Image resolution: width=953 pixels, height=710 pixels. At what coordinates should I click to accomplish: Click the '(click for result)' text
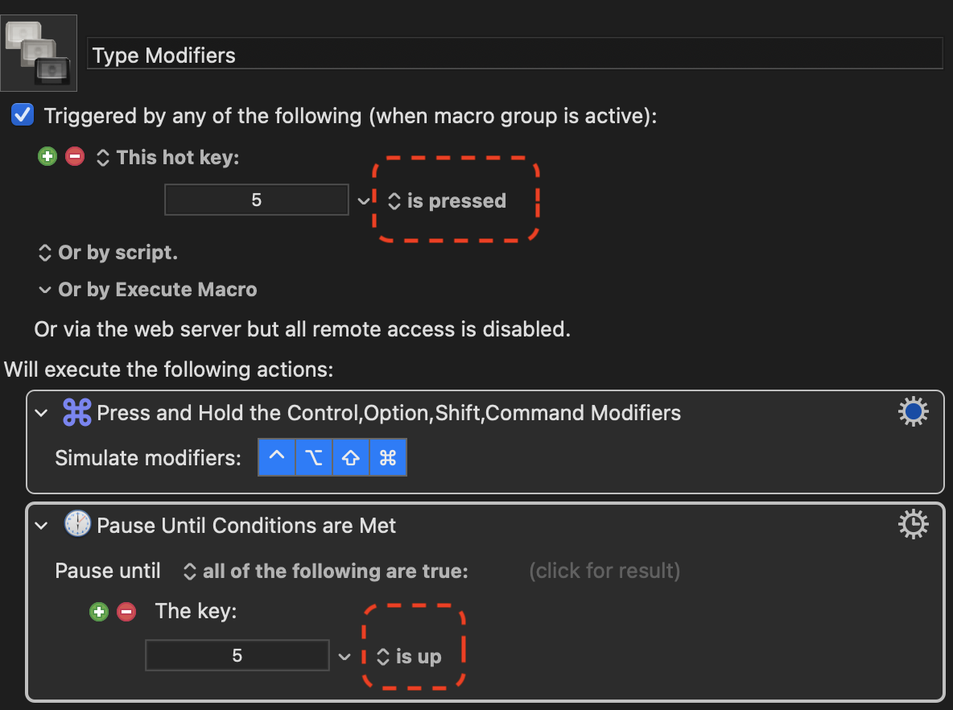click(604, 571)
